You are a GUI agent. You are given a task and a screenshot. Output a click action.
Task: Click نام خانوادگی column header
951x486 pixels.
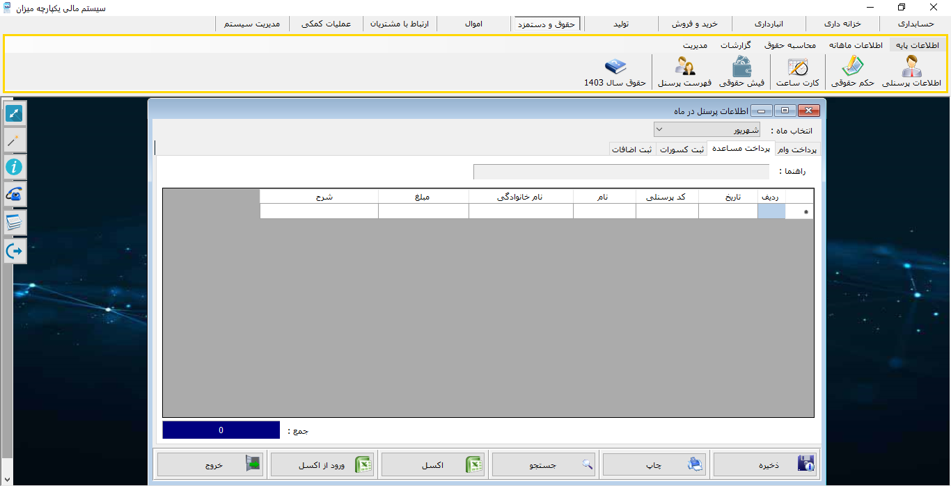point(521,196)
